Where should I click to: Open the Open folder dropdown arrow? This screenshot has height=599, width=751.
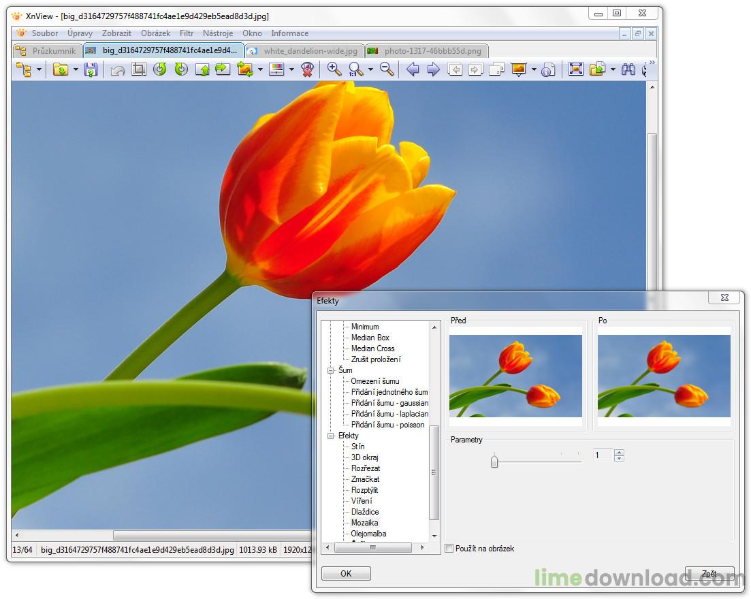(x=75, y=69)
